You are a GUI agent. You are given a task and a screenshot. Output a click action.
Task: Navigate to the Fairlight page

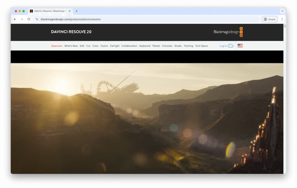pos(115,46)
